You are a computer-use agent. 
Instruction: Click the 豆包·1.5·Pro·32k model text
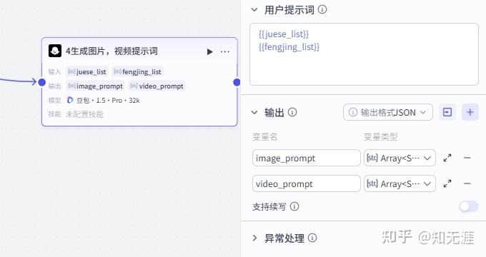108,101
